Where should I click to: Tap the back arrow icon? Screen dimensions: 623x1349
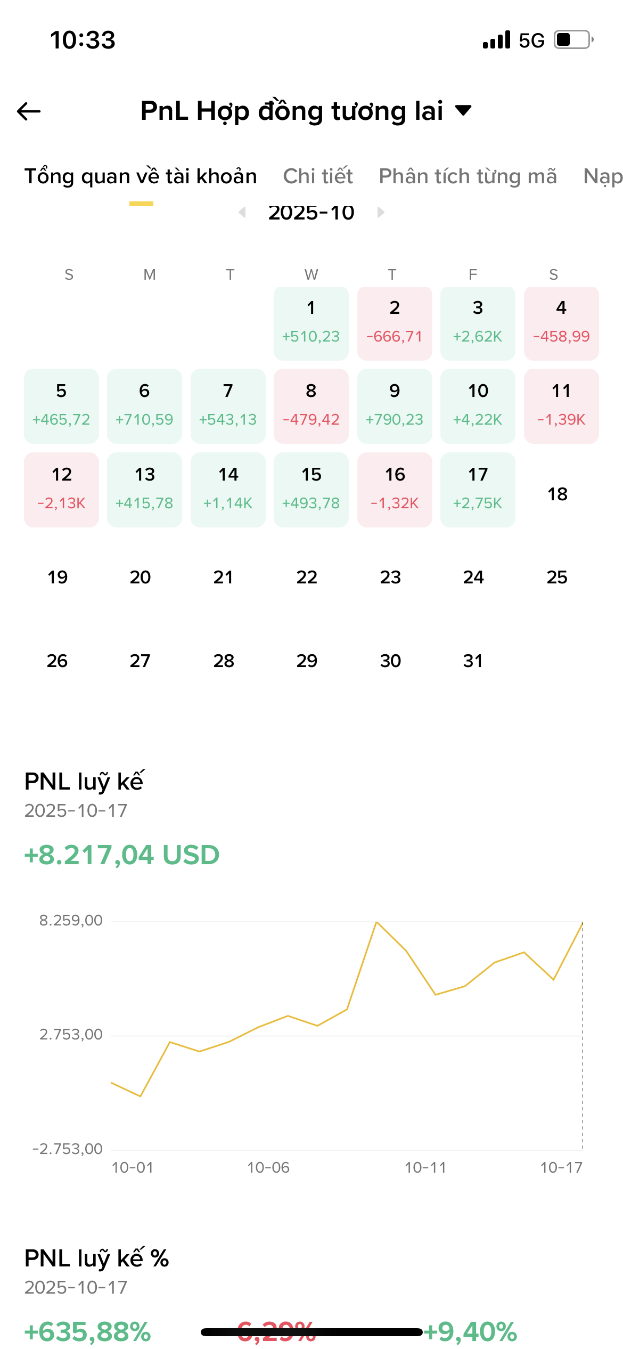[29, 111]
